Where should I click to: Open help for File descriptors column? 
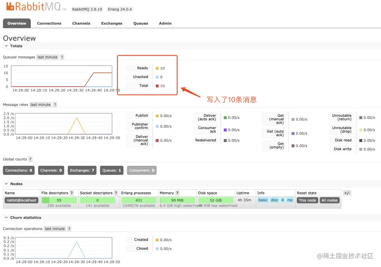pyautogui.click(x=71, y=193)
